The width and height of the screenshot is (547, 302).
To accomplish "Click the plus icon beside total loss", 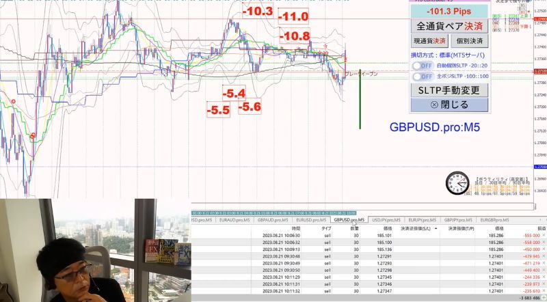I will 544,298.
